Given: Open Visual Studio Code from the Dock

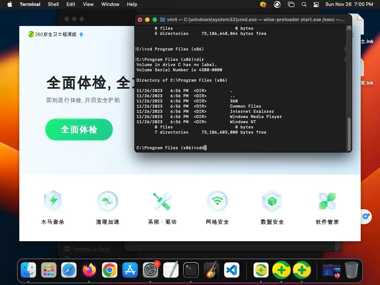Looking at the screenshot, I should 232,270.
